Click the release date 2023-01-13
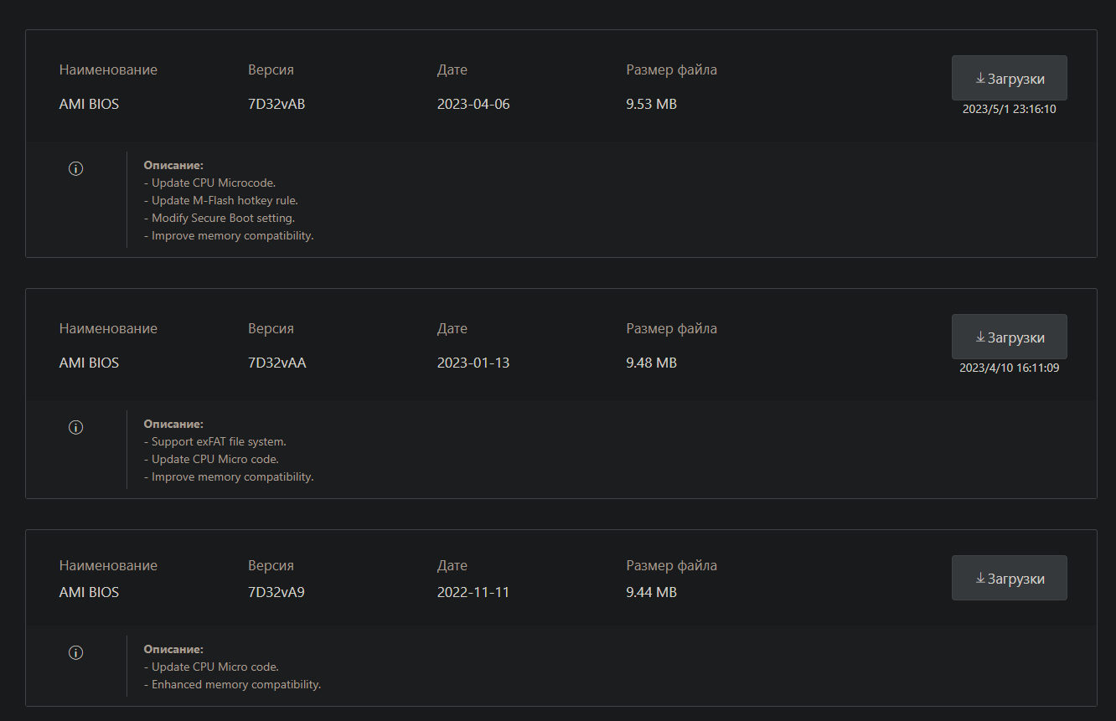1116x721 pixels. [473, 363]
